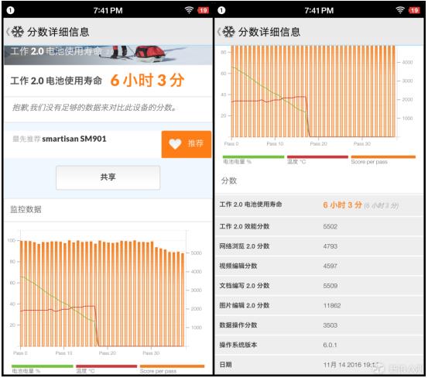The image size is (428, 378).
Task: Select row 视频编辑分数 4597
Action: coord(319,266)
